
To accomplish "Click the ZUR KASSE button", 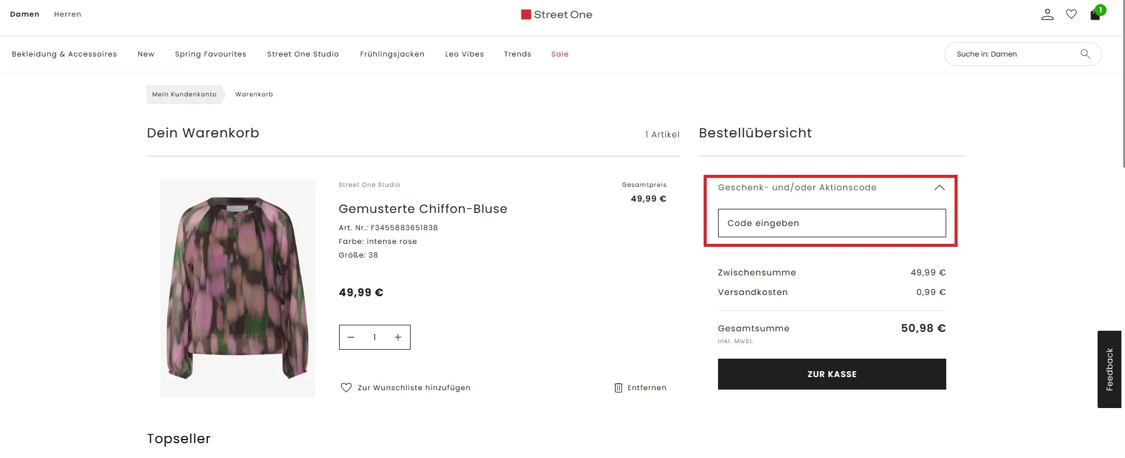I will pyautogui.click(x=832, y=374).
